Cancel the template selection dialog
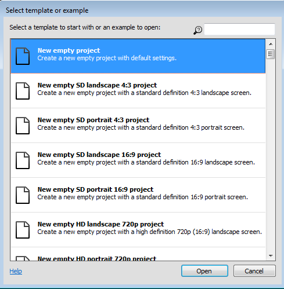 tap(254, 271)
